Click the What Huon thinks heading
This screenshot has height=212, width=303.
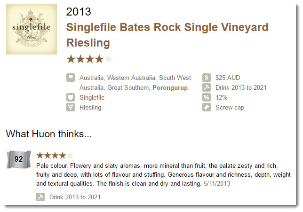coord(49,134)
